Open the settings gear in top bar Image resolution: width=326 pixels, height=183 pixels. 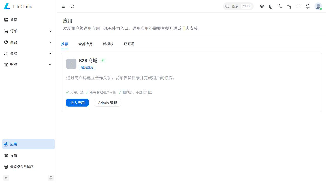pyautogui.click(x=262, y=6)
